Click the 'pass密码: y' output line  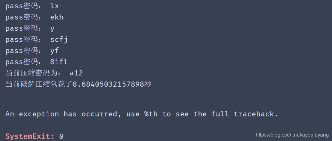pos(30,28)
